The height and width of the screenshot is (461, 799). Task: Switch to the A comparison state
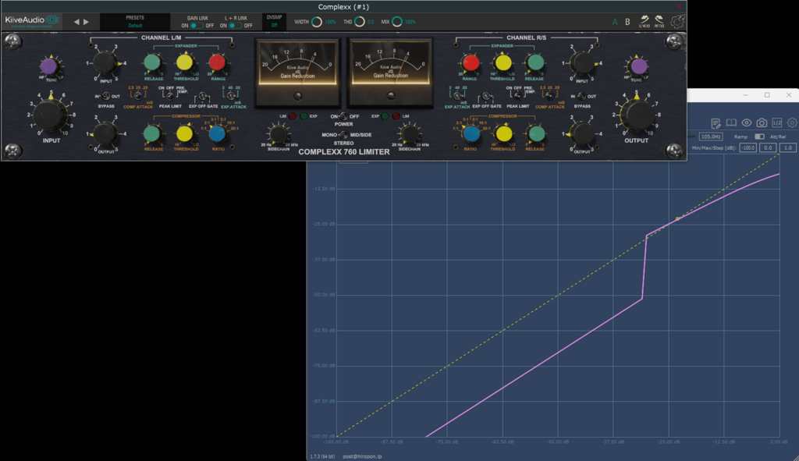(615, 22)
